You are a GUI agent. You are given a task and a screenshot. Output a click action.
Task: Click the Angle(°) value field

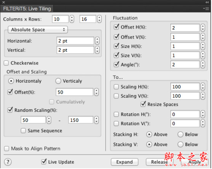pos(185,64)
